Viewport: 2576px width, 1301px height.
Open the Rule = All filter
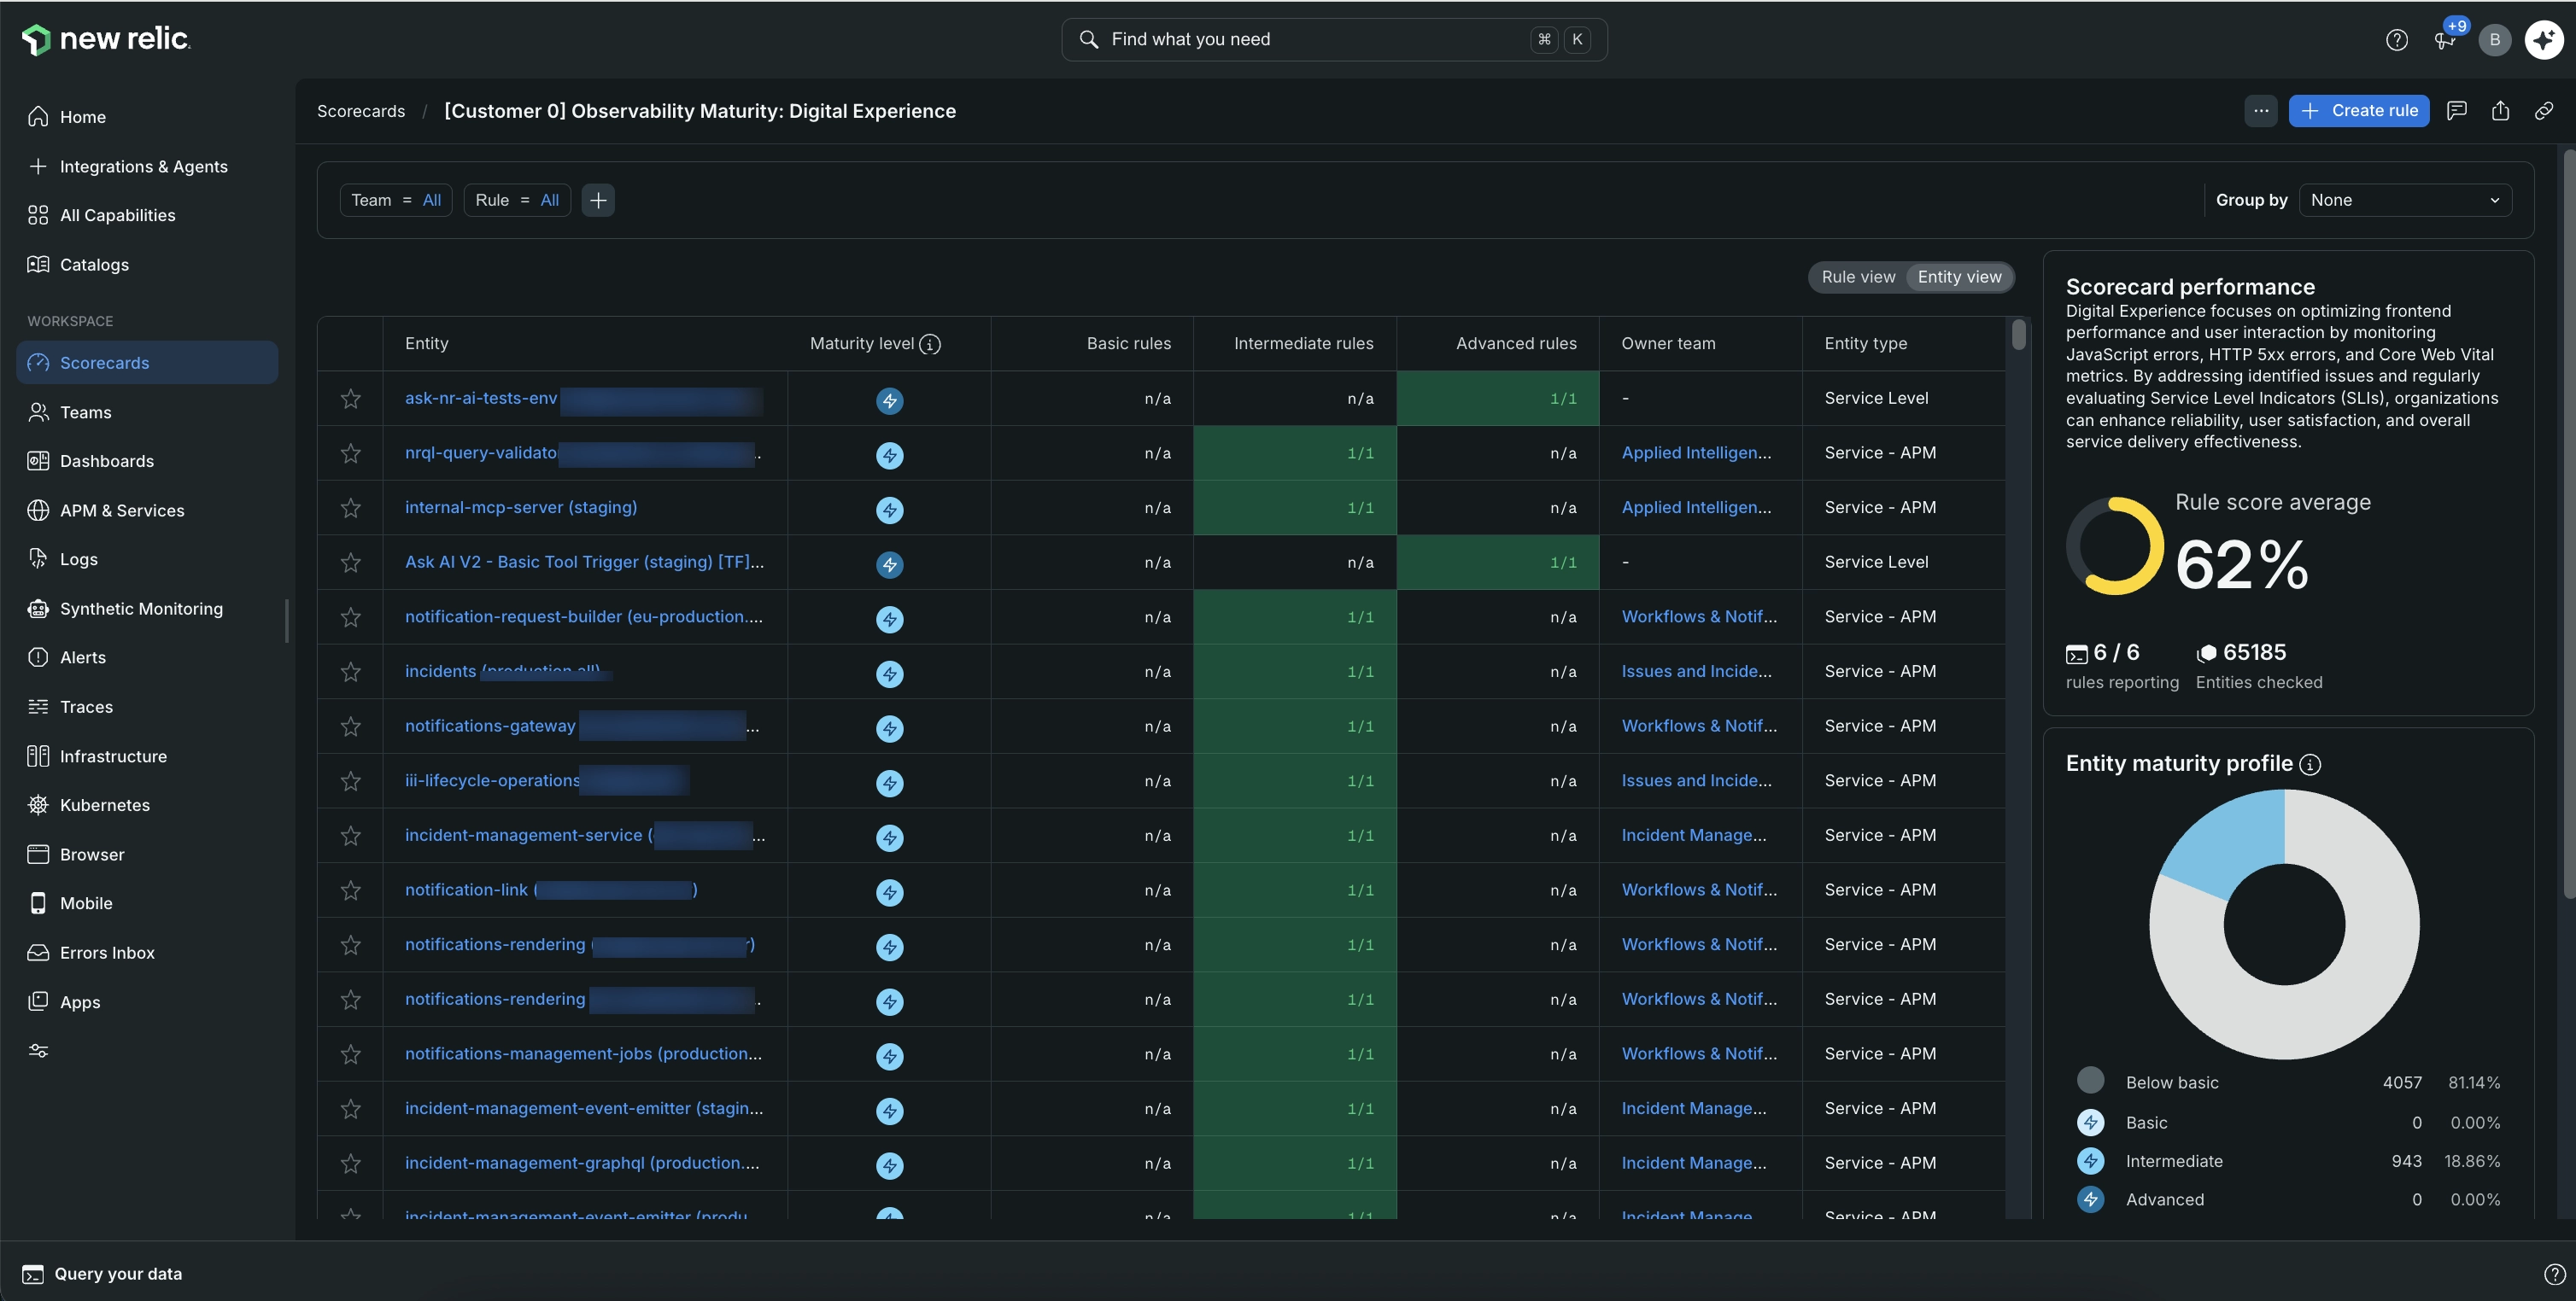[x=517, y=200]
